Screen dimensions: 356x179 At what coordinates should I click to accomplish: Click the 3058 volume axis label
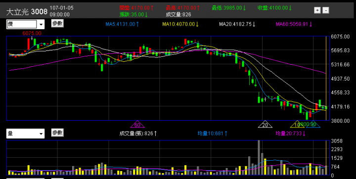(x=337, y=141)
